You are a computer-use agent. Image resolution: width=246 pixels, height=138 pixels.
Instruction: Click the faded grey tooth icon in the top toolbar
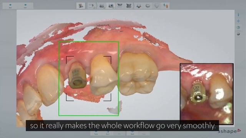click(x=156, y=6)
